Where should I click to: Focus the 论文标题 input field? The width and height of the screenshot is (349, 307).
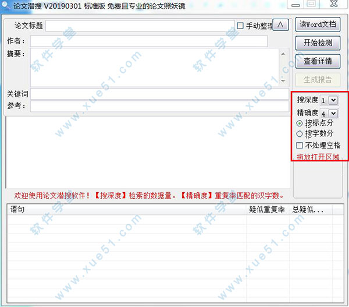pyautogui.click(x=140, y=26)
